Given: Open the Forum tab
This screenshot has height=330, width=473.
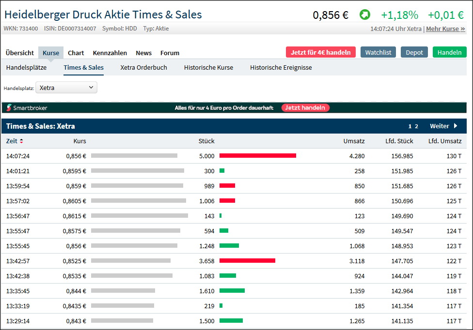Looking at the screenshot, I should pos(170,53).
